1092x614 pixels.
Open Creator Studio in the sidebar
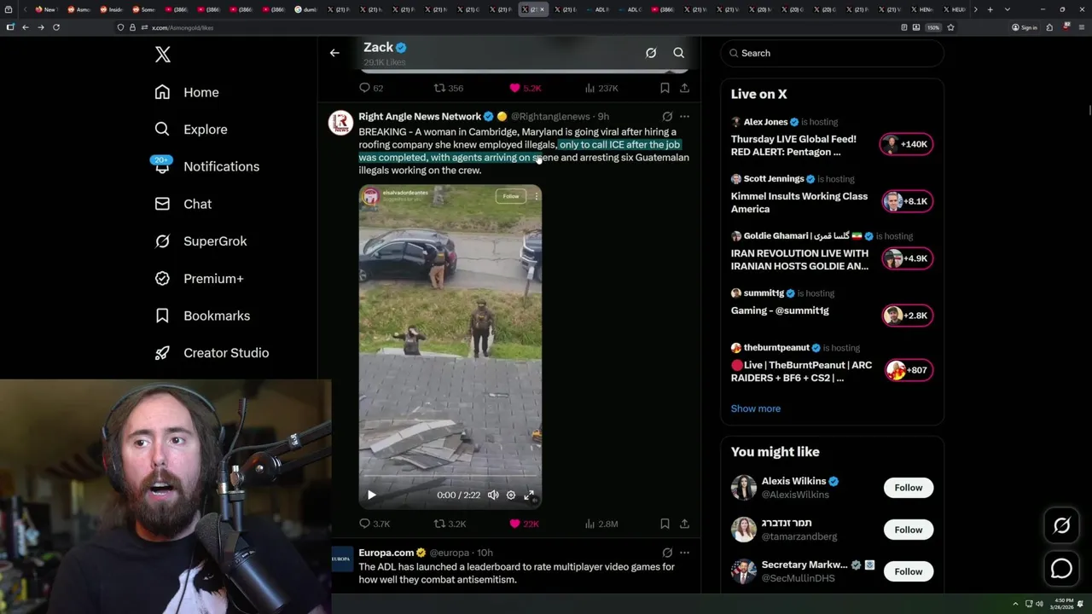(212, 353)
